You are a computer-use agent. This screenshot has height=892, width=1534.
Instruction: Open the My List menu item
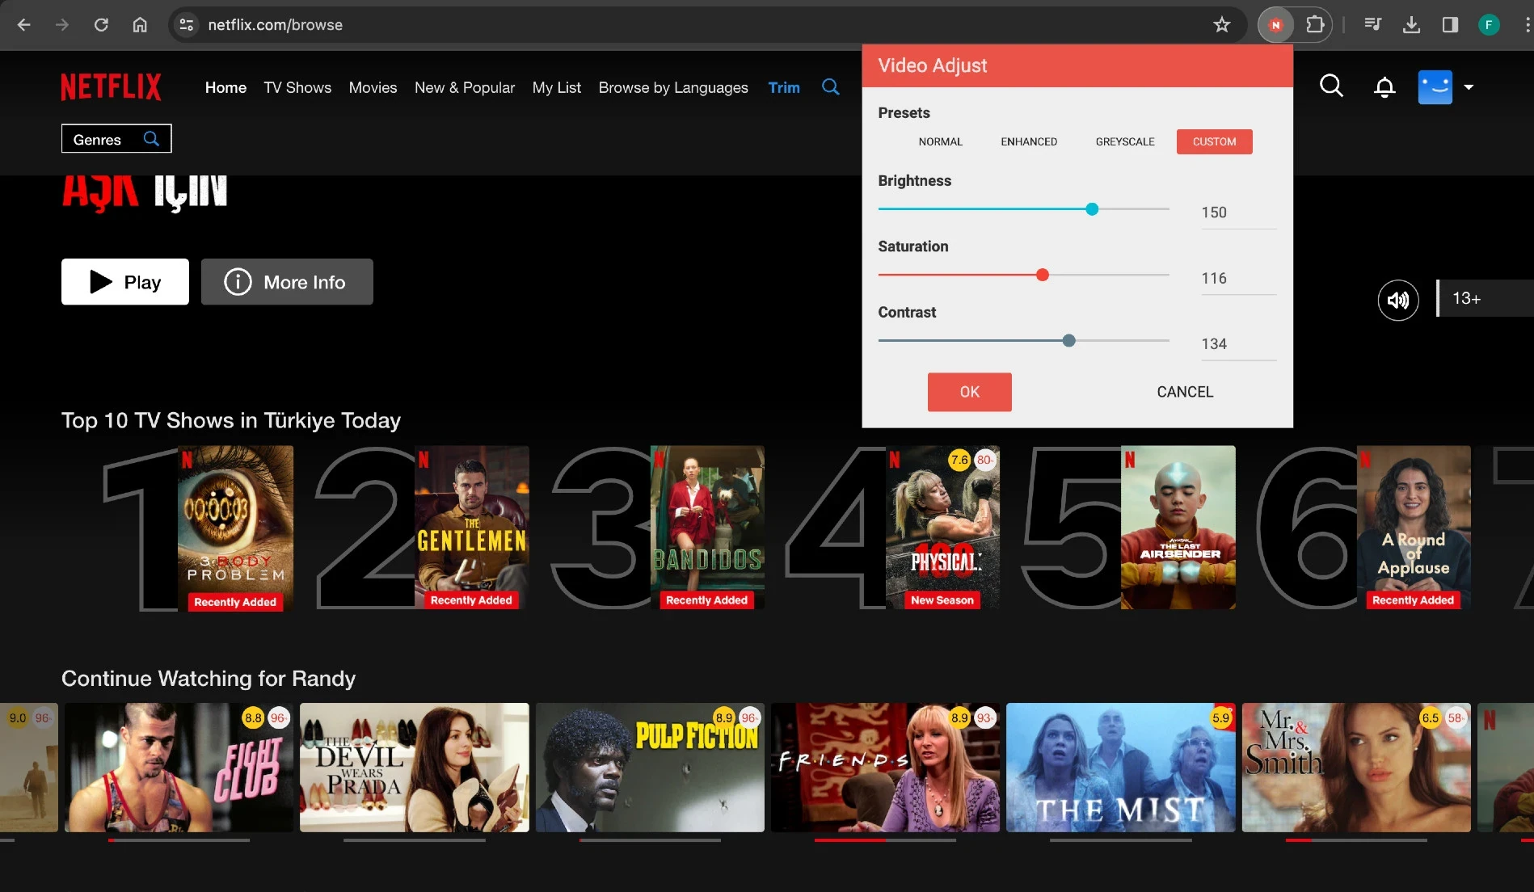click(556, 87)
